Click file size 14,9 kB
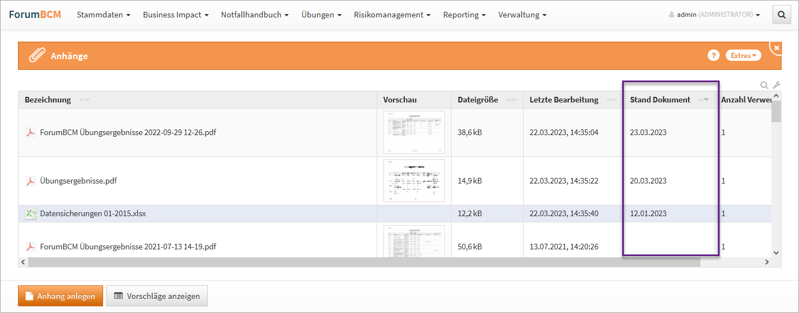This screenshot has width=799, height=313. point(470,181)
